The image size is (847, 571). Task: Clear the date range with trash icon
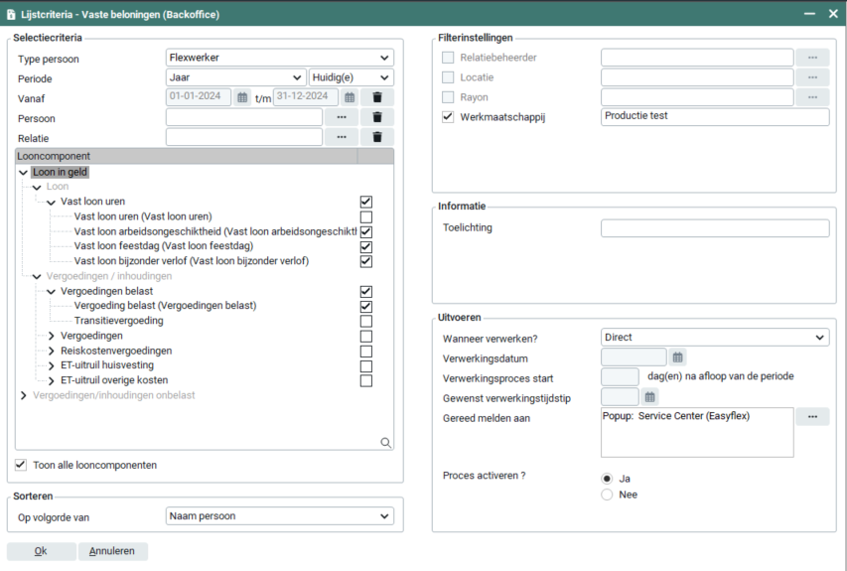pos(377,97)
